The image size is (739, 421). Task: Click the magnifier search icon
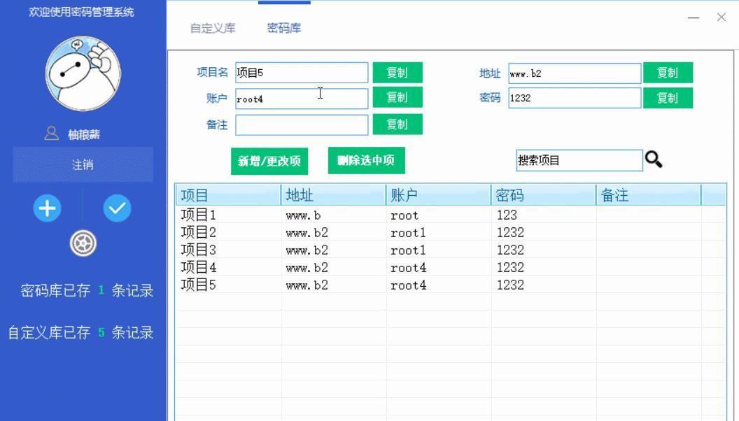654,159
